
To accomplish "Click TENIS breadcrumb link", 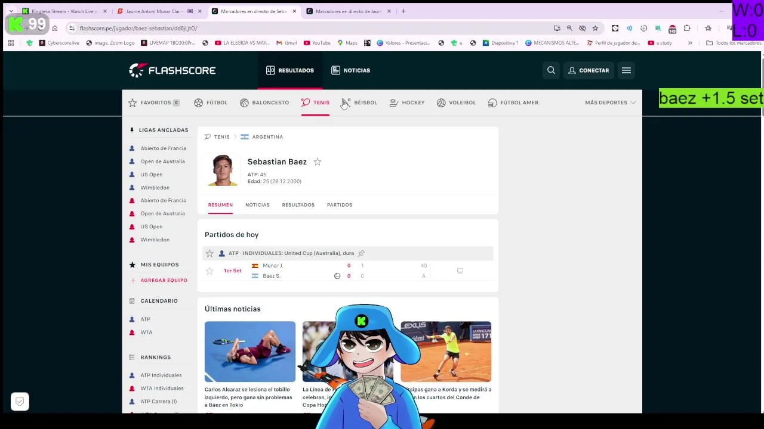I will point(221,137).
